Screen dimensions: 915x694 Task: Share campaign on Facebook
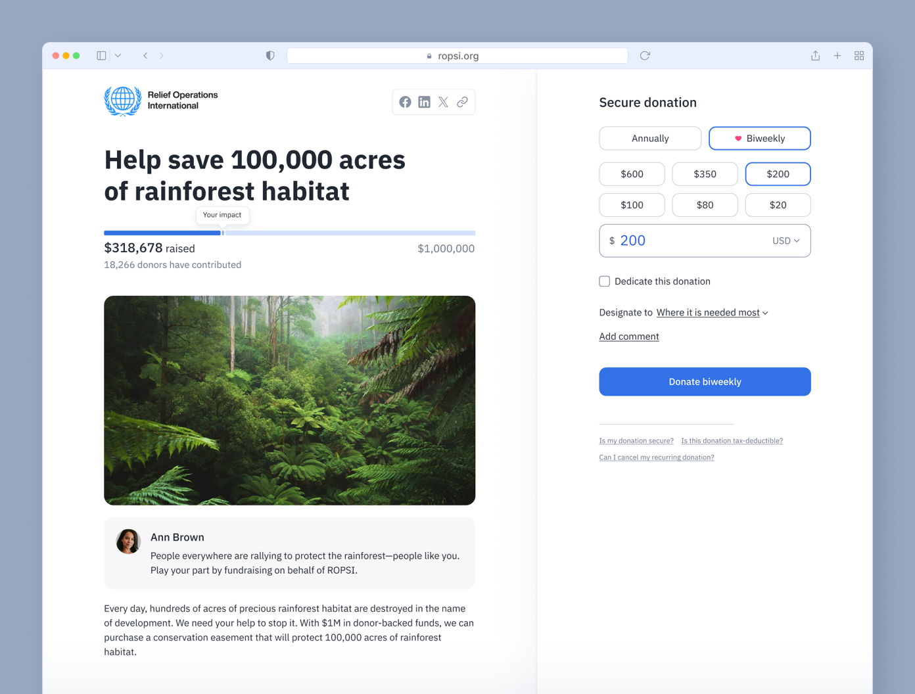tap(405, 102)
